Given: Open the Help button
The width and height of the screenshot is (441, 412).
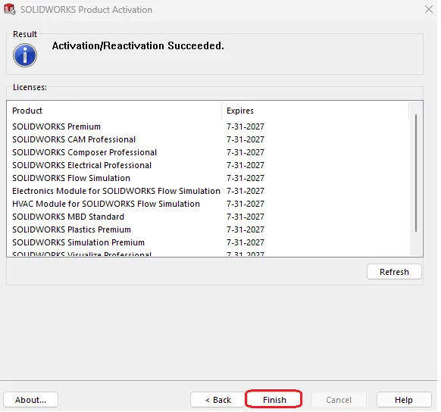Looking at the screenshot, I should point(404,400).
